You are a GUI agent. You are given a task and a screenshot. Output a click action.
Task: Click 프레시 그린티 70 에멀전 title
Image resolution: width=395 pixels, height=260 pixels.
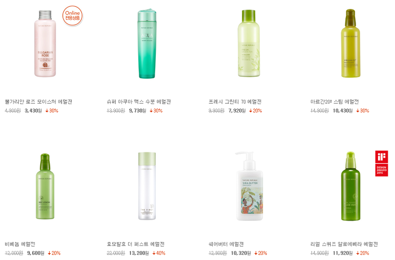pos(235,102)
